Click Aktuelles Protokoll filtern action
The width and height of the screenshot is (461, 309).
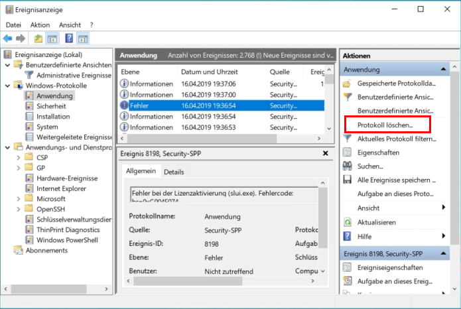click(x=397, y=139)
